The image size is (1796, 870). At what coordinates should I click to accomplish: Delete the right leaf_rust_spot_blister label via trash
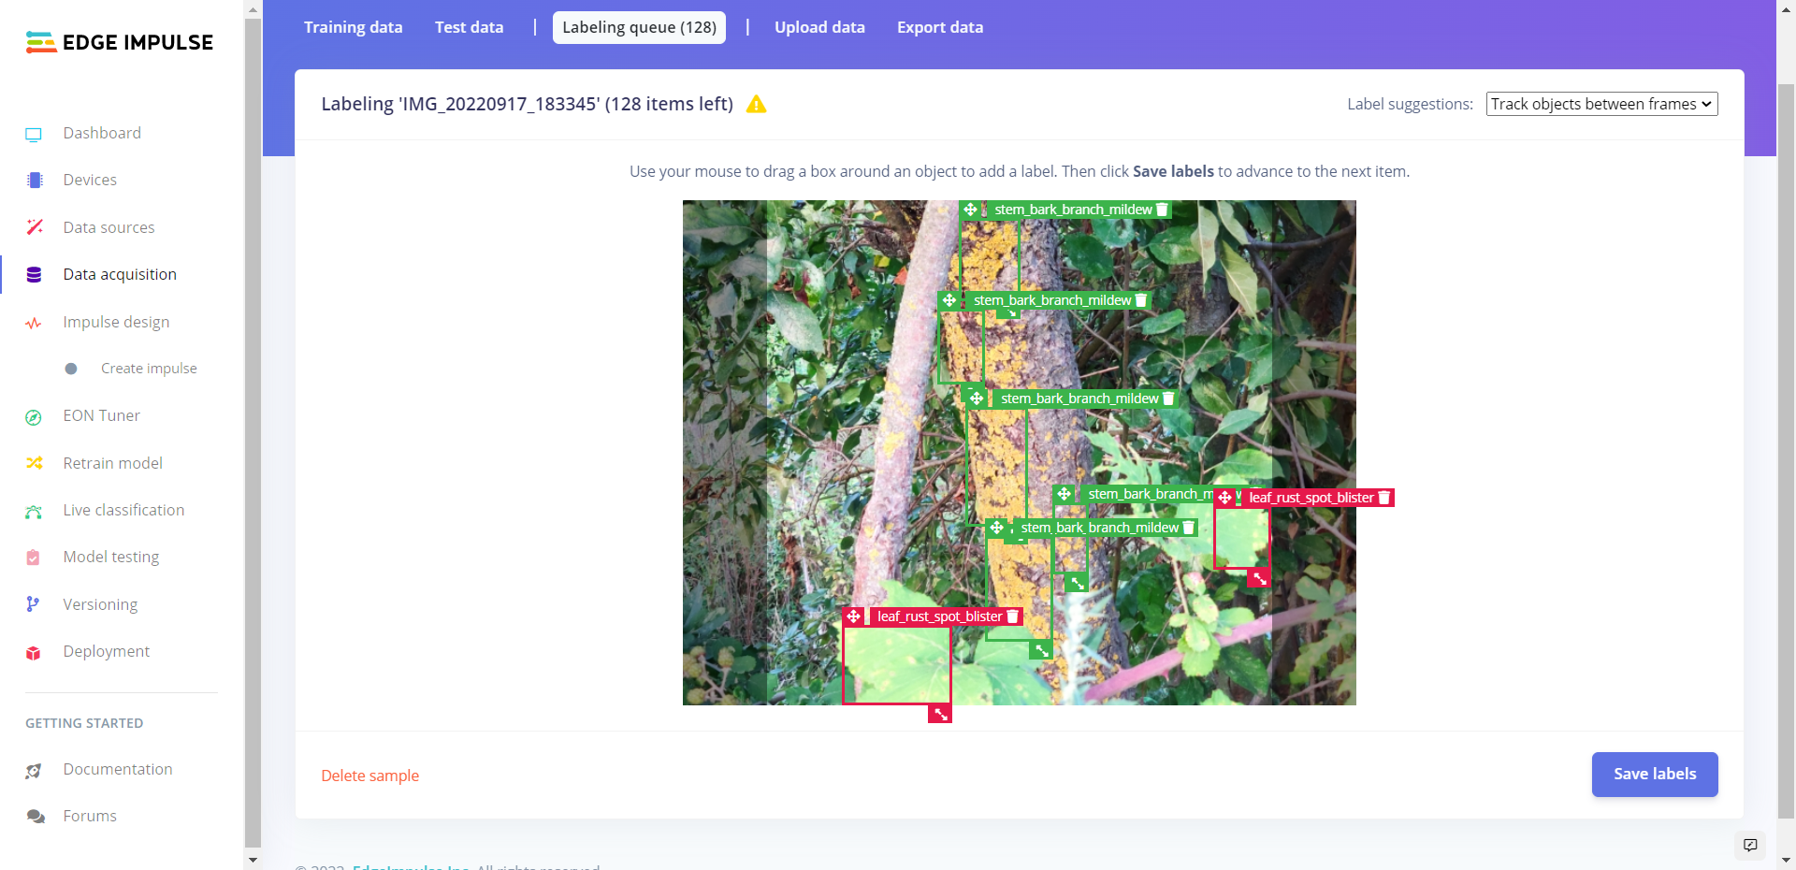point(1384,498)
